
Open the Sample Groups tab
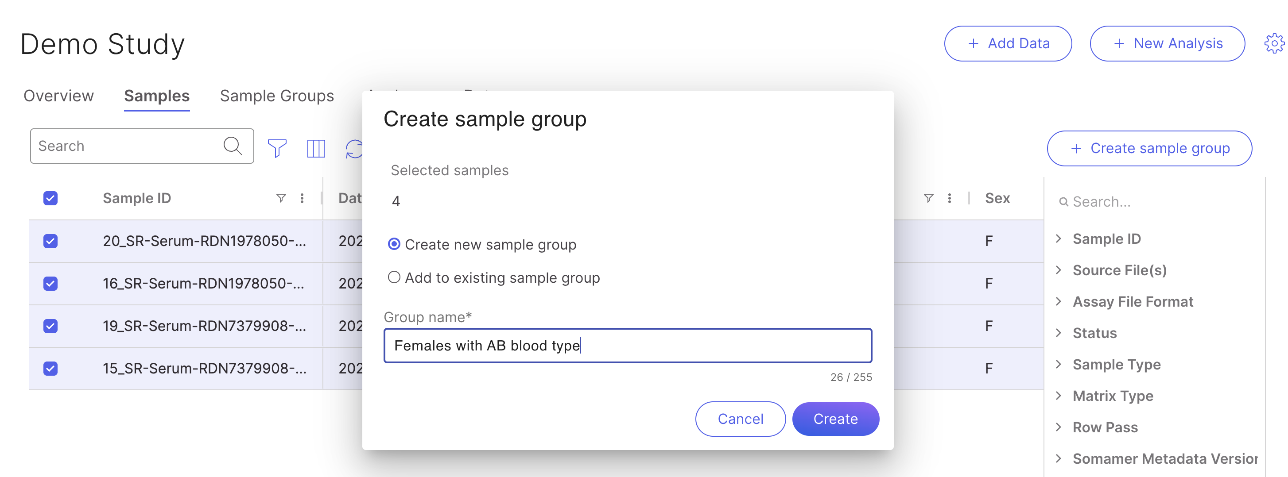276,96
